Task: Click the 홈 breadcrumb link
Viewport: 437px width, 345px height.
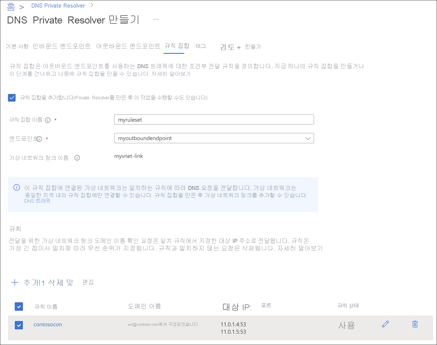Action: [11, 6]
